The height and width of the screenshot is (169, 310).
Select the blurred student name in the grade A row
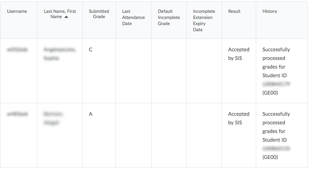tap(53, 119)
